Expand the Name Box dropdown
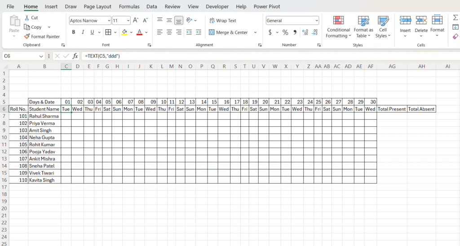Image resolution: width=460 pixels, height=246 pixels. (41, 56)
